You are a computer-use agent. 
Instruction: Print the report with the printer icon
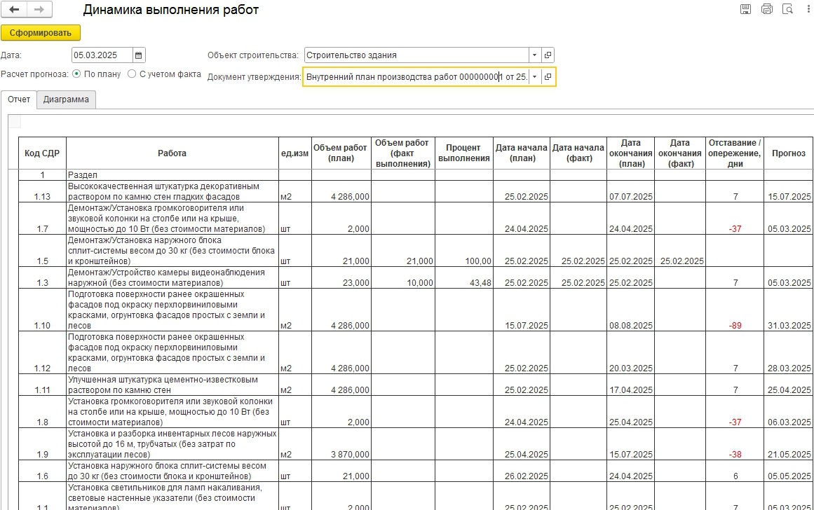767,9
